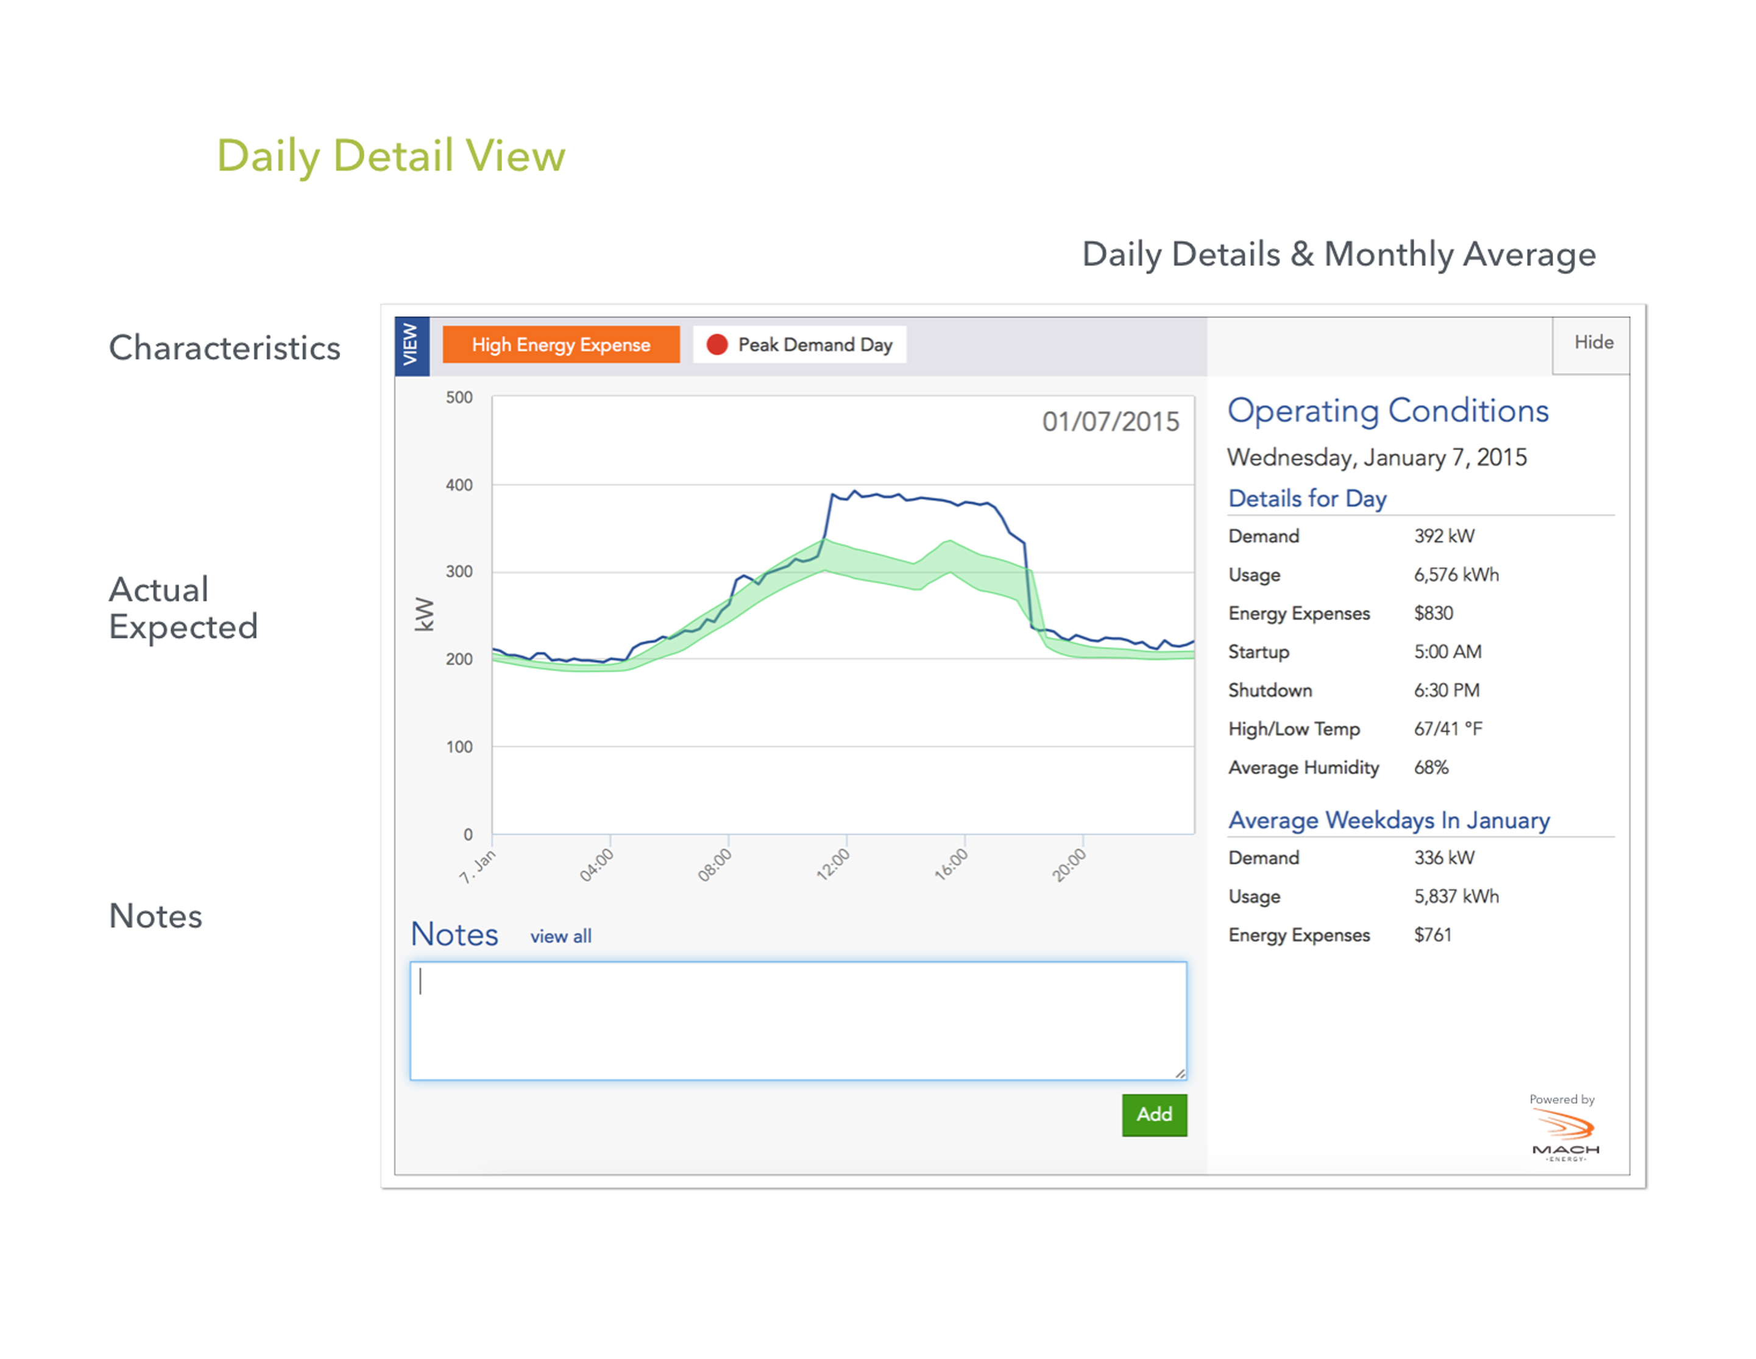Click the 20:00 marker on time axis
Screen dimensions: 1756x1359
coord(1069,865)
